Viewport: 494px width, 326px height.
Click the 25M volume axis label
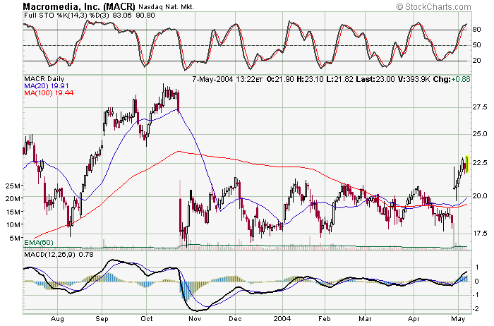click(x=13, y=186)
